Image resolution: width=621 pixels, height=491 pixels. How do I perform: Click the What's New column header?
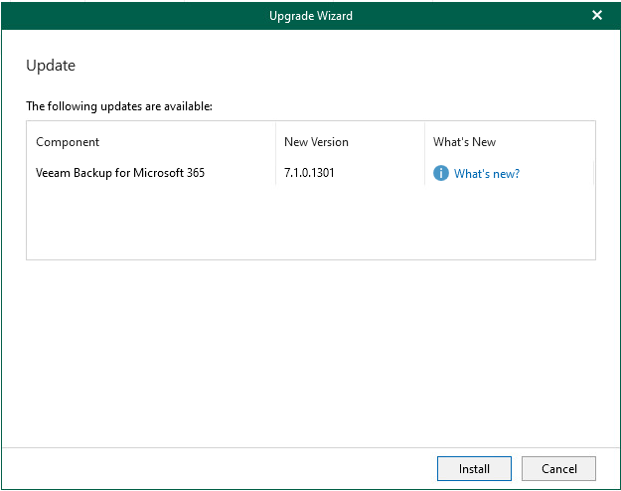(464, 142)
